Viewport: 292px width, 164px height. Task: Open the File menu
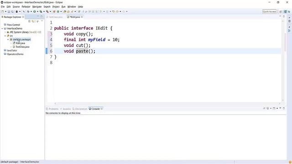tap(3, 6)
